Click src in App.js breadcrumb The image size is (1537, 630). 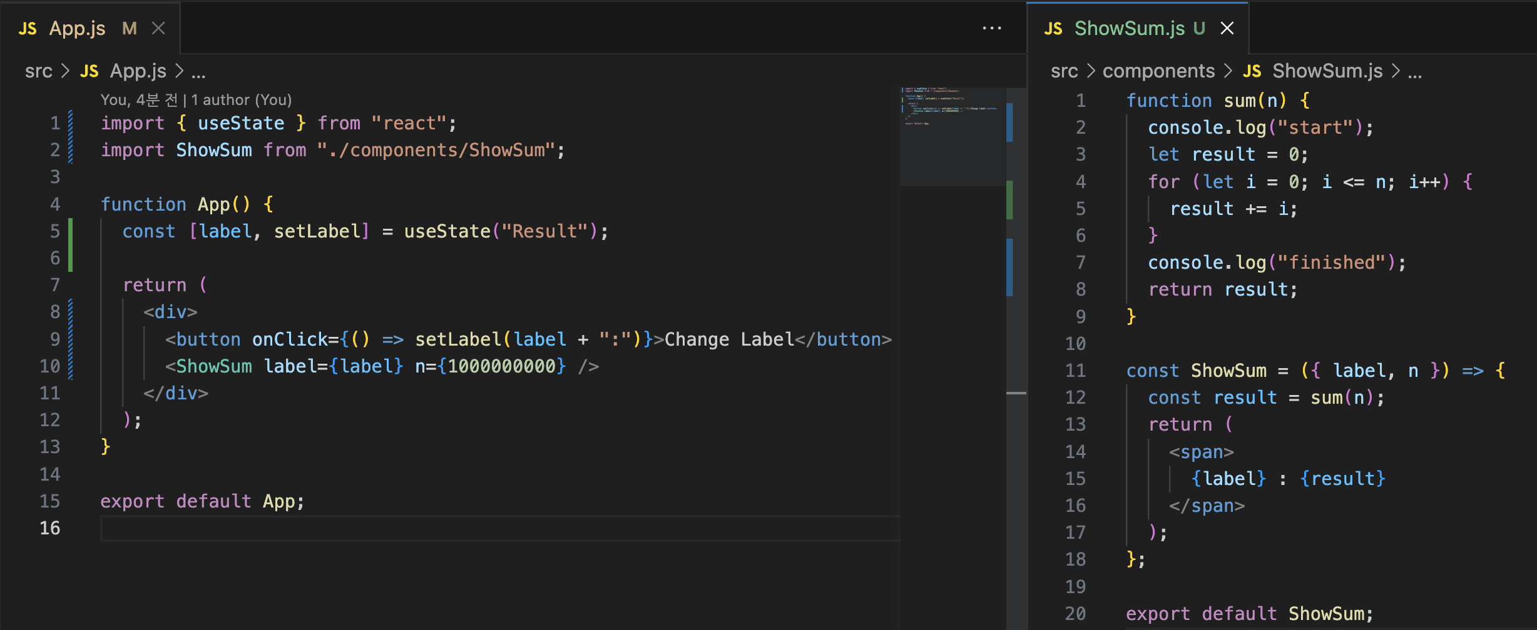(x=38, y=71)
